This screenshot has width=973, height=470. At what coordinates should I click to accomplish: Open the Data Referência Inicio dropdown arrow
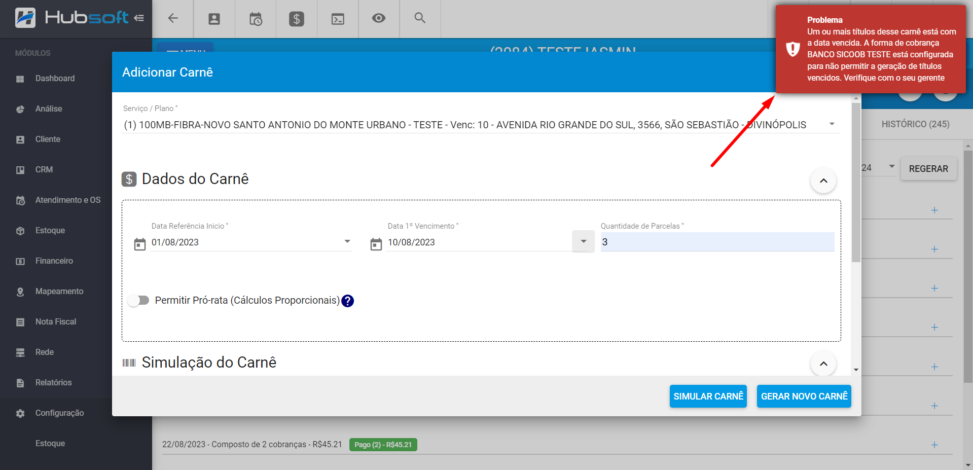pyautogui.click(x=347, y=241)
